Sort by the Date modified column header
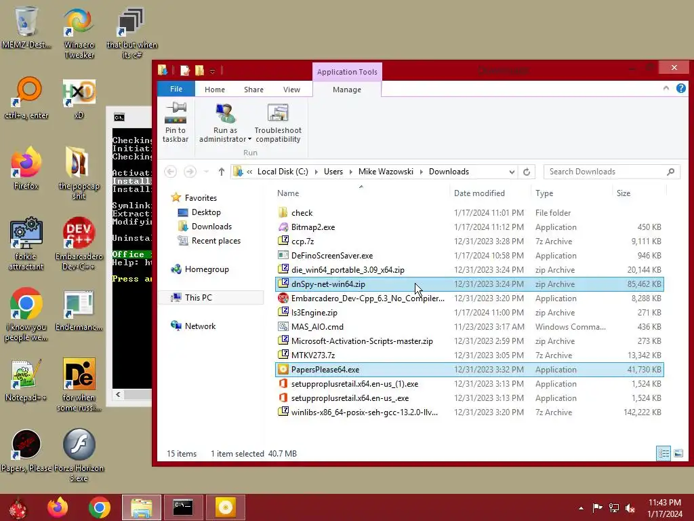Viewport: 694px width, 521px height. [x=479, y=193]
